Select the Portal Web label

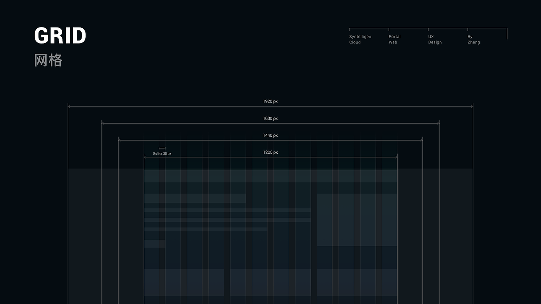click(394, 39)
